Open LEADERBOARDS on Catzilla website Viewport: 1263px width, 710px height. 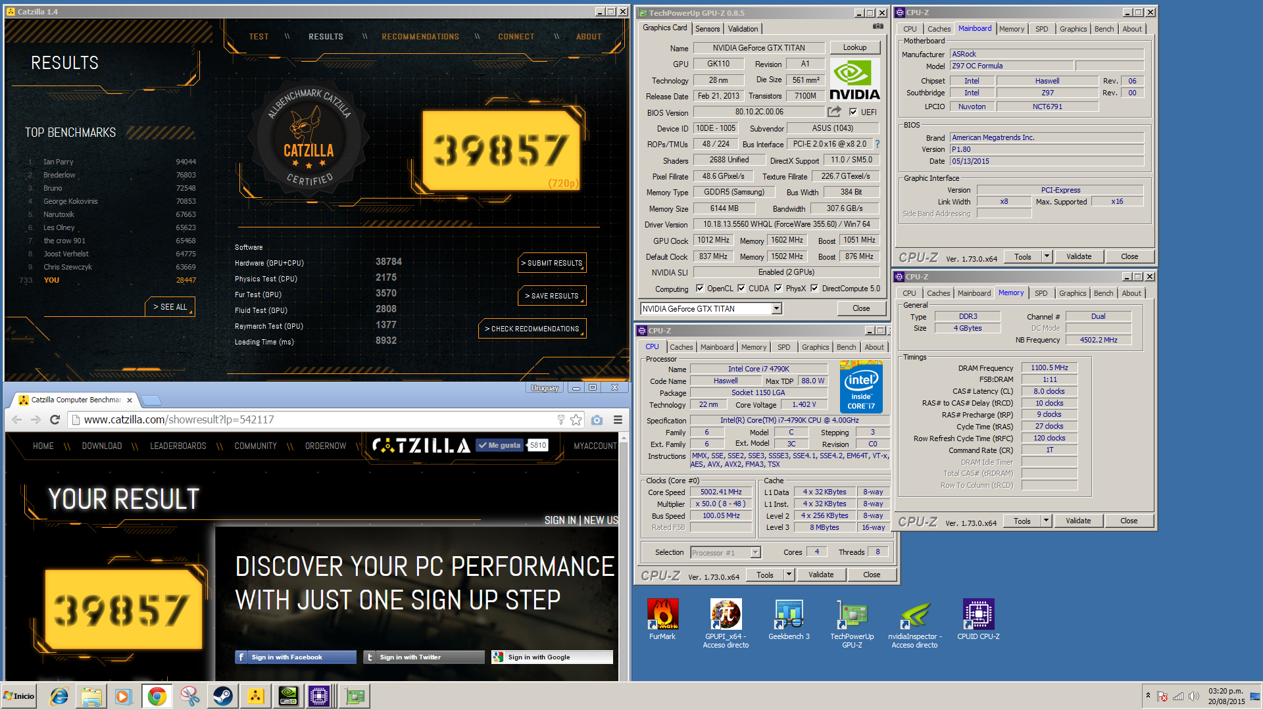tap(178, 446)
